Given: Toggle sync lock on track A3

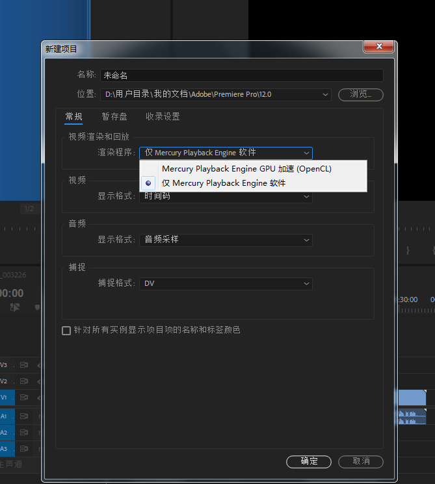Looking at the screenshot, I should [24, 448].
